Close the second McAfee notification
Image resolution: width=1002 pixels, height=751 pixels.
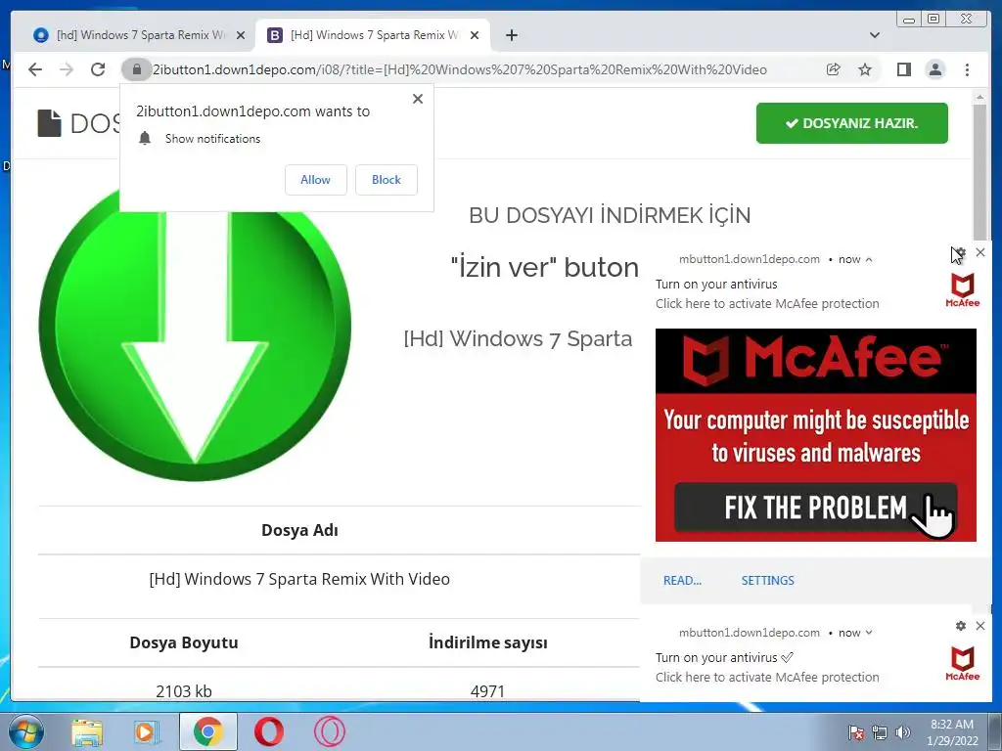[x=980, y=626]
